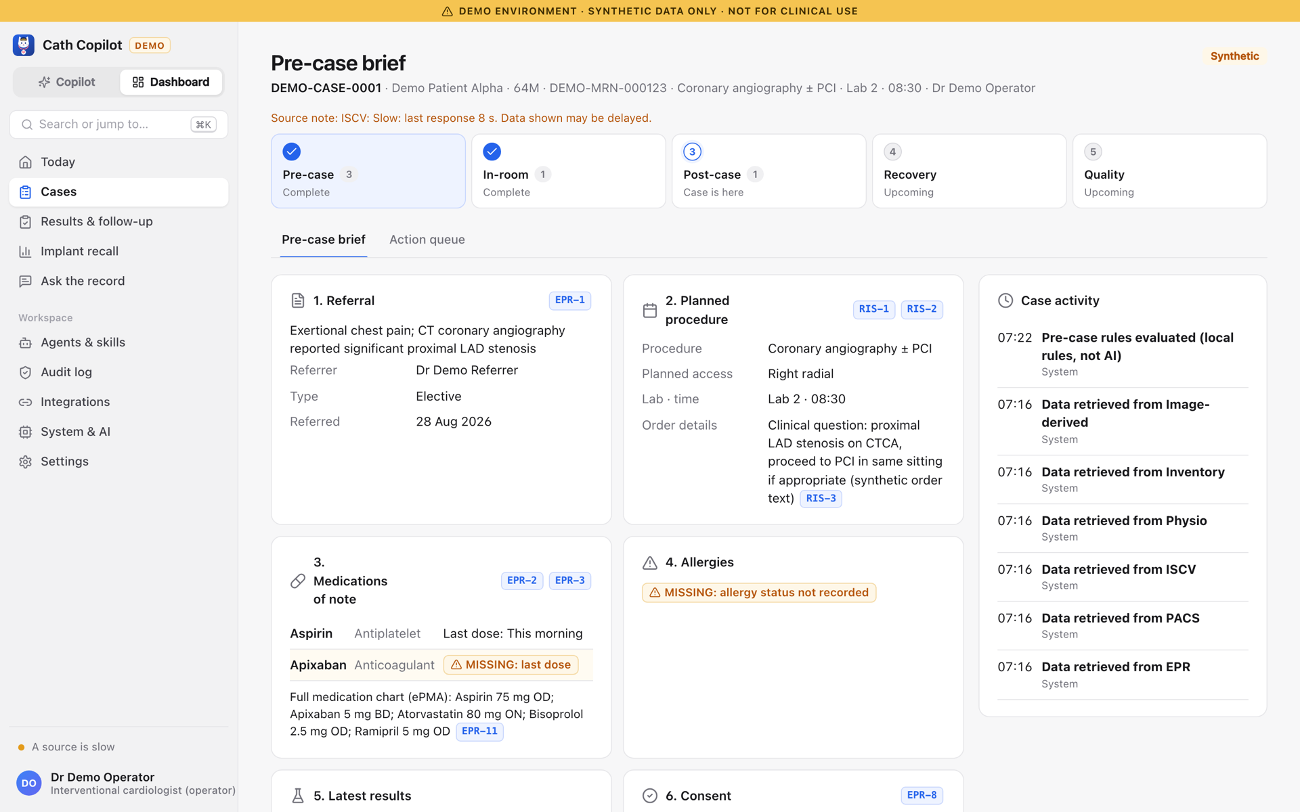Click the Medications of note pill icon
Viewport: 1300px width, 812px height.
point(298,581)
